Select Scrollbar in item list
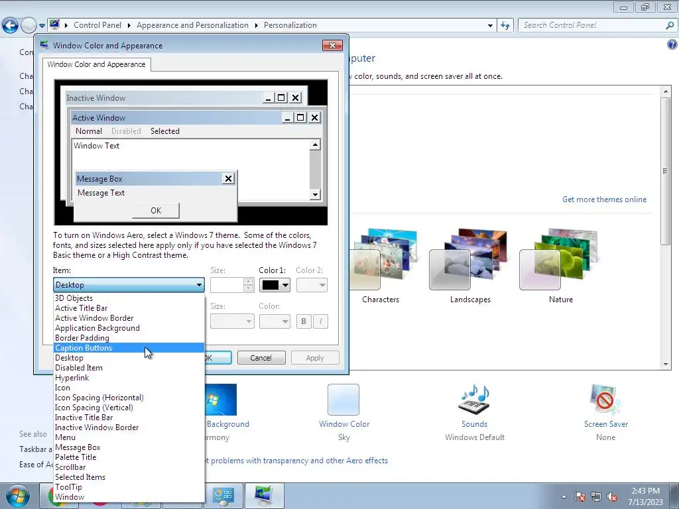The height and width of the screenshot is (509, 679). coord(129,467)
